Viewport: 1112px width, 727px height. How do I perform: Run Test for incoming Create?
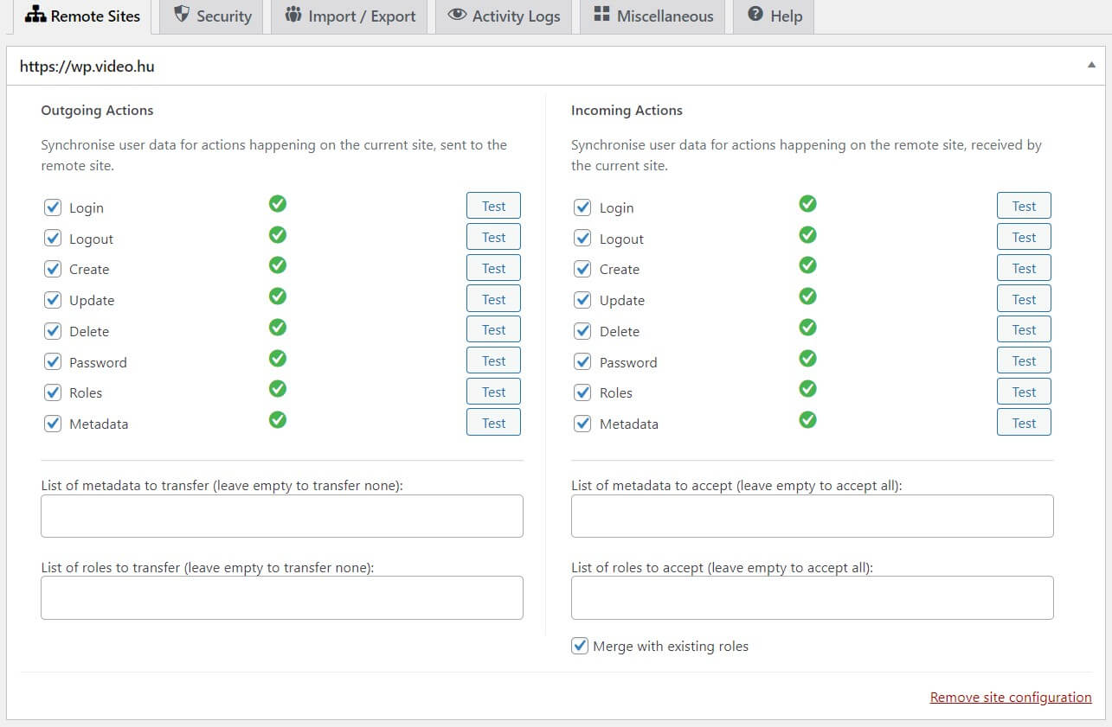click(x=1024, y=268)
